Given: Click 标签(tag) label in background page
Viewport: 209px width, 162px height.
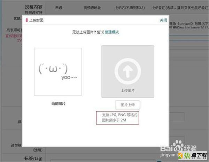Looking at the screenshot, I should tap(33, 159).
